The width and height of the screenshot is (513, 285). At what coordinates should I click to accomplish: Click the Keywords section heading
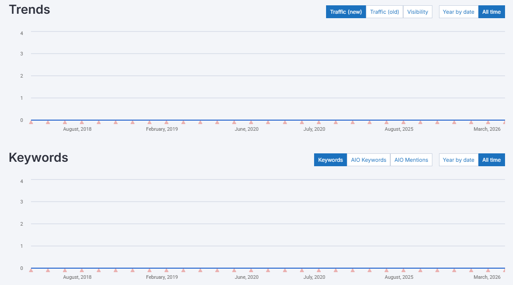38,157
